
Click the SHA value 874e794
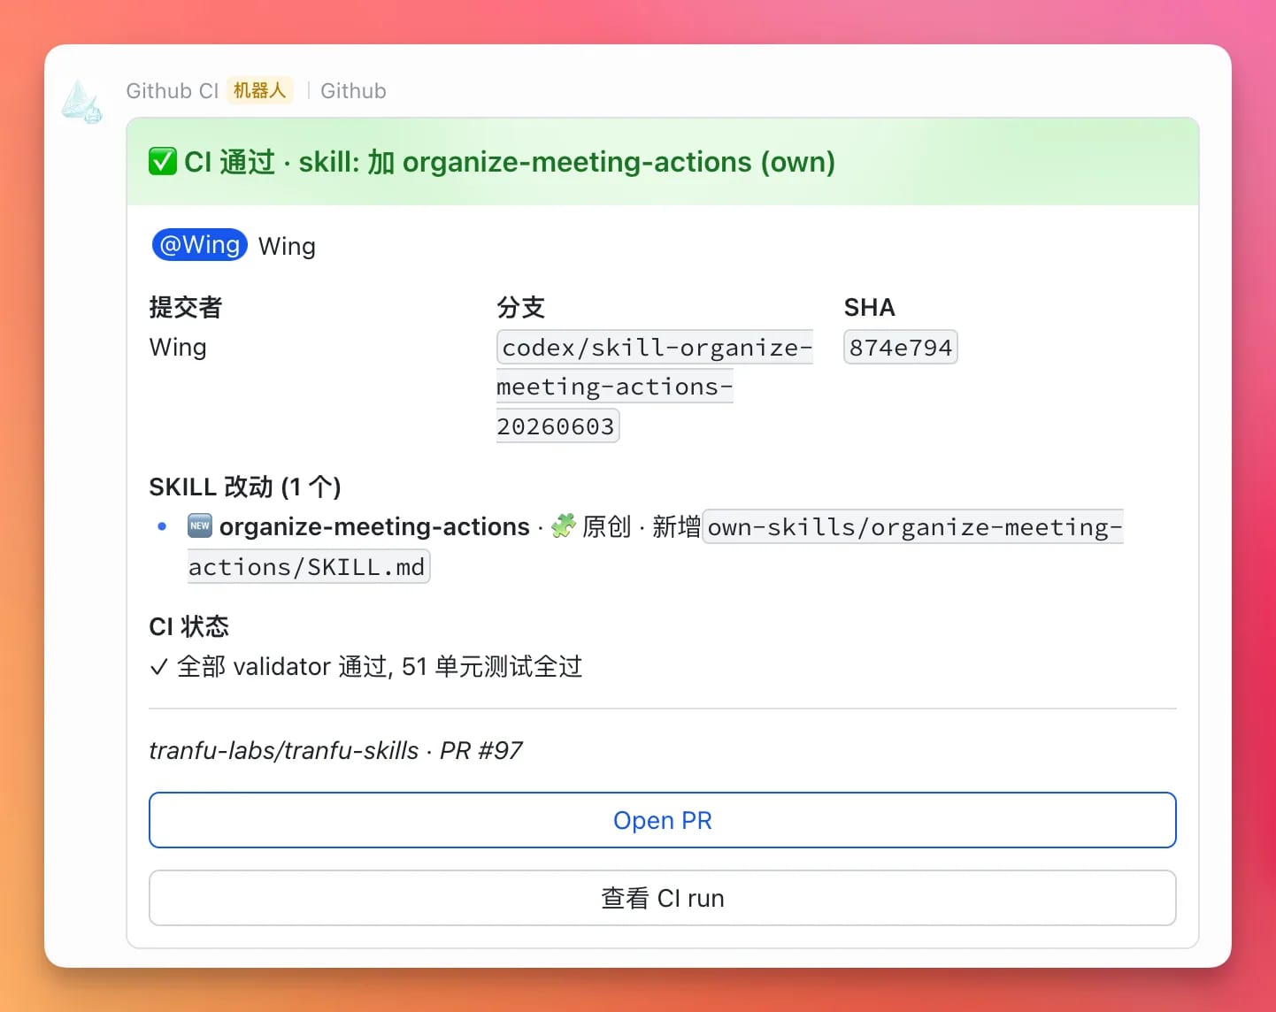coord(901,348)
